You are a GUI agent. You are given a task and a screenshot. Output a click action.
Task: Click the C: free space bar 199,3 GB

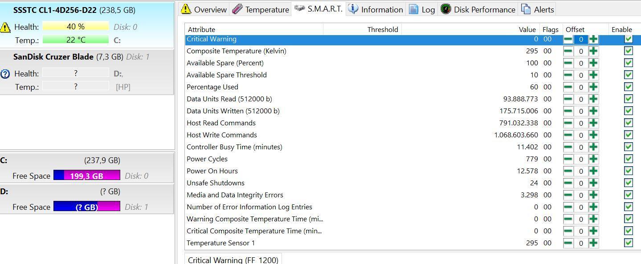87,176
